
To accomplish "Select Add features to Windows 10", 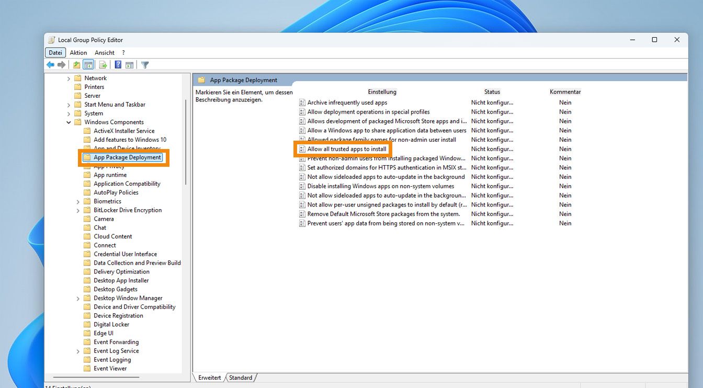I will click(130, 140).
